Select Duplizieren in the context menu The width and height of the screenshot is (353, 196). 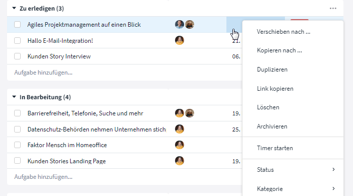[272, 70]
